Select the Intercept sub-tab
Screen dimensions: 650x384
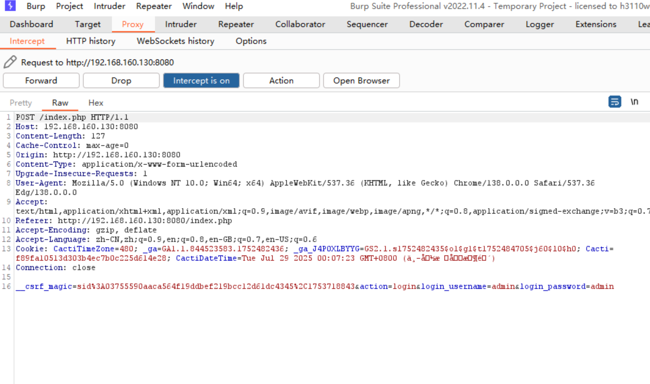tap(27, 41)
